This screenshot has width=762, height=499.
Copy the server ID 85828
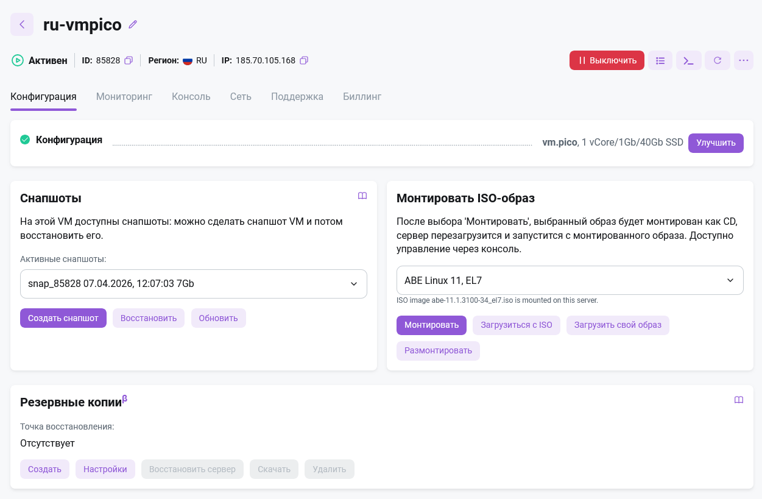(129, 60)
